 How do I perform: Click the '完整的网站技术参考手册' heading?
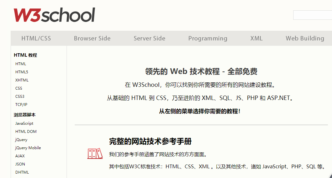[x=150, y=141]
